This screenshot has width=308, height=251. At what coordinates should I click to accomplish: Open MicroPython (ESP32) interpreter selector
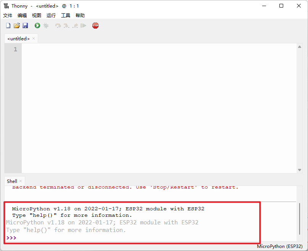[x=280, y=246]
